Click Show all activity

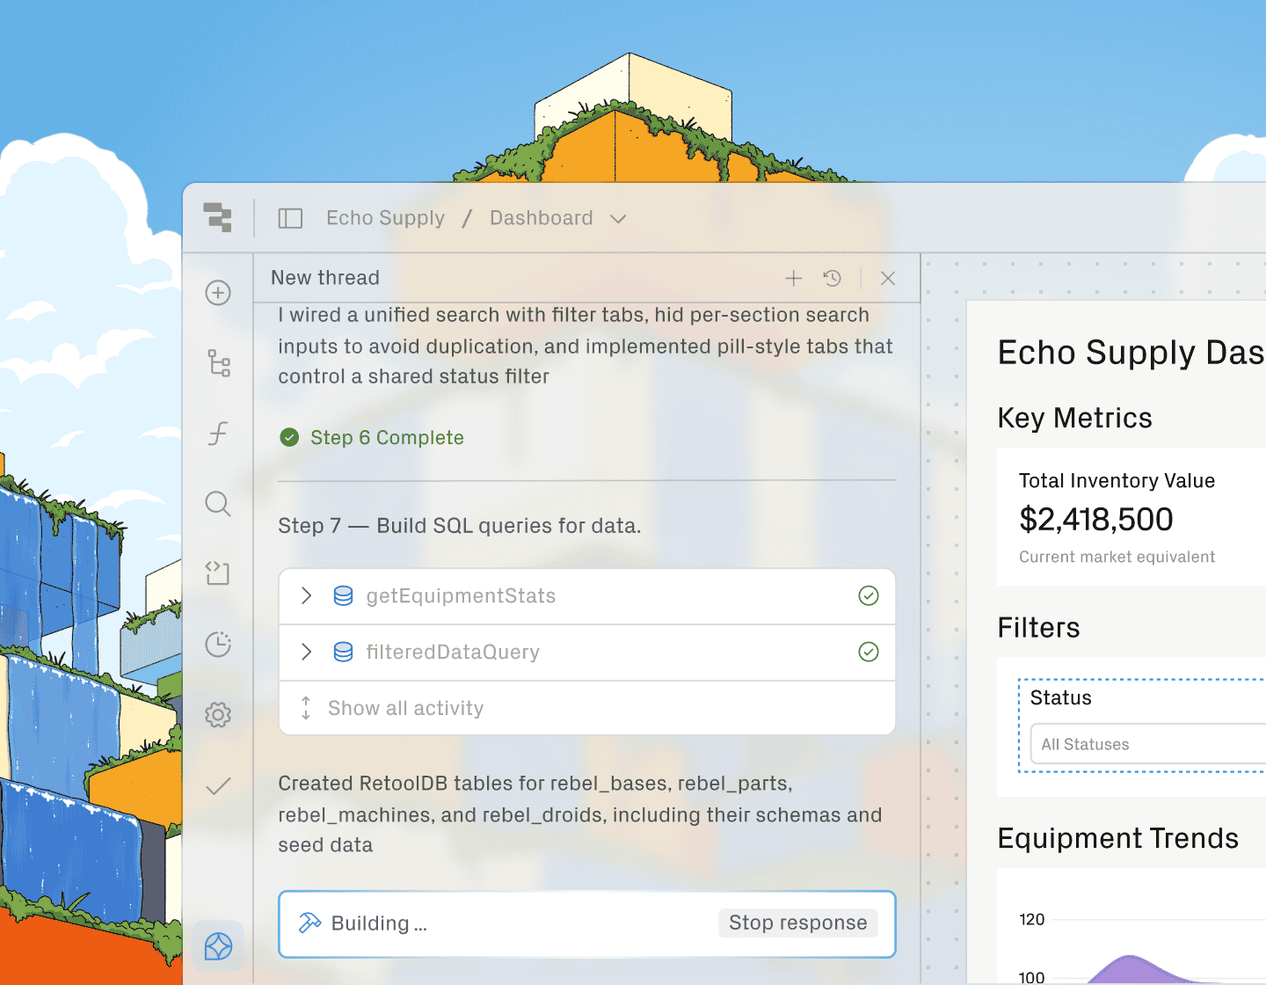(405, 708)
